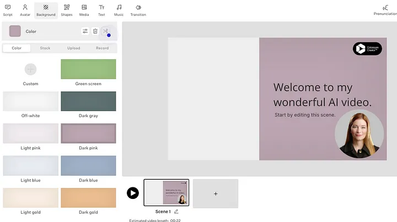Switch to the Upload tab

(74, 48)
